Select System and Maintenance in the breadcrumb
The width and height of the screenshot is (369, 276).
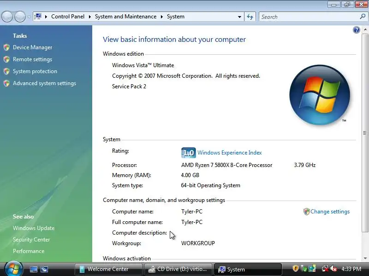125,17
